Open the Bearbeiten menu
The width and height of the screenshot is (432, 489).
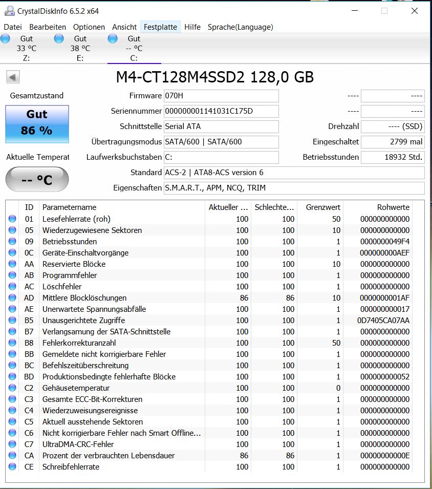48,27
